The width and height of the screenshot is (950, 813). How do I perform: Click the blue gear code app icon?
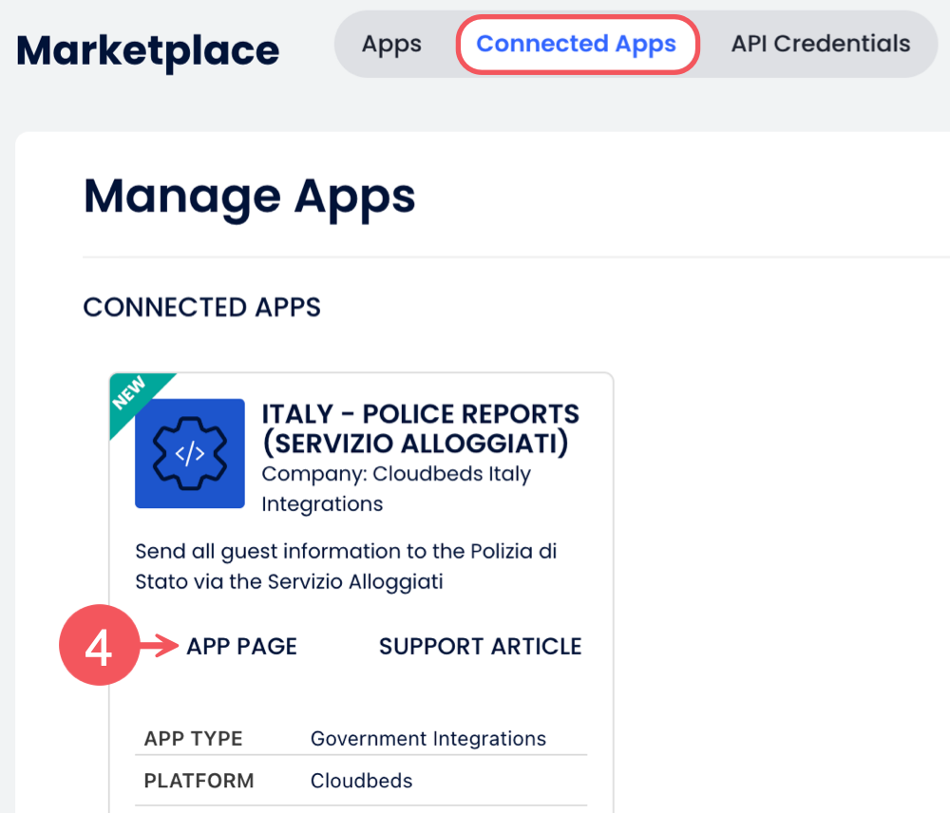pyautogui.click(x=190, y=454)
